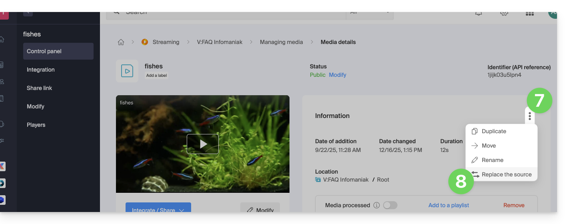Click Modify link next to Public status
Screen dimensions: 569x224
click(337, 75)
